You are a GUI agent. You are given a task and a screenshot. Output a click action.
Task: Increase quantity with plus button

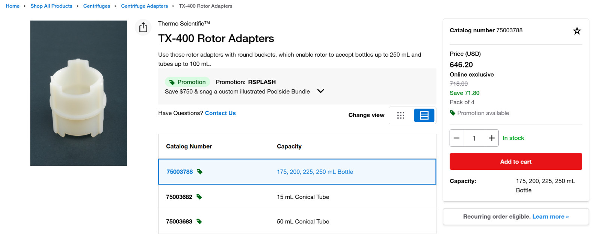[492, 138]
